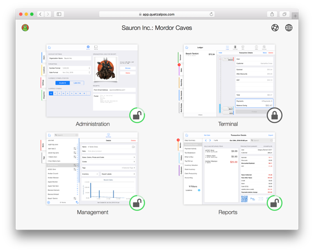Click the green parrot logo icon
This screenshot has height=252, width=314.
click(25, 28)
